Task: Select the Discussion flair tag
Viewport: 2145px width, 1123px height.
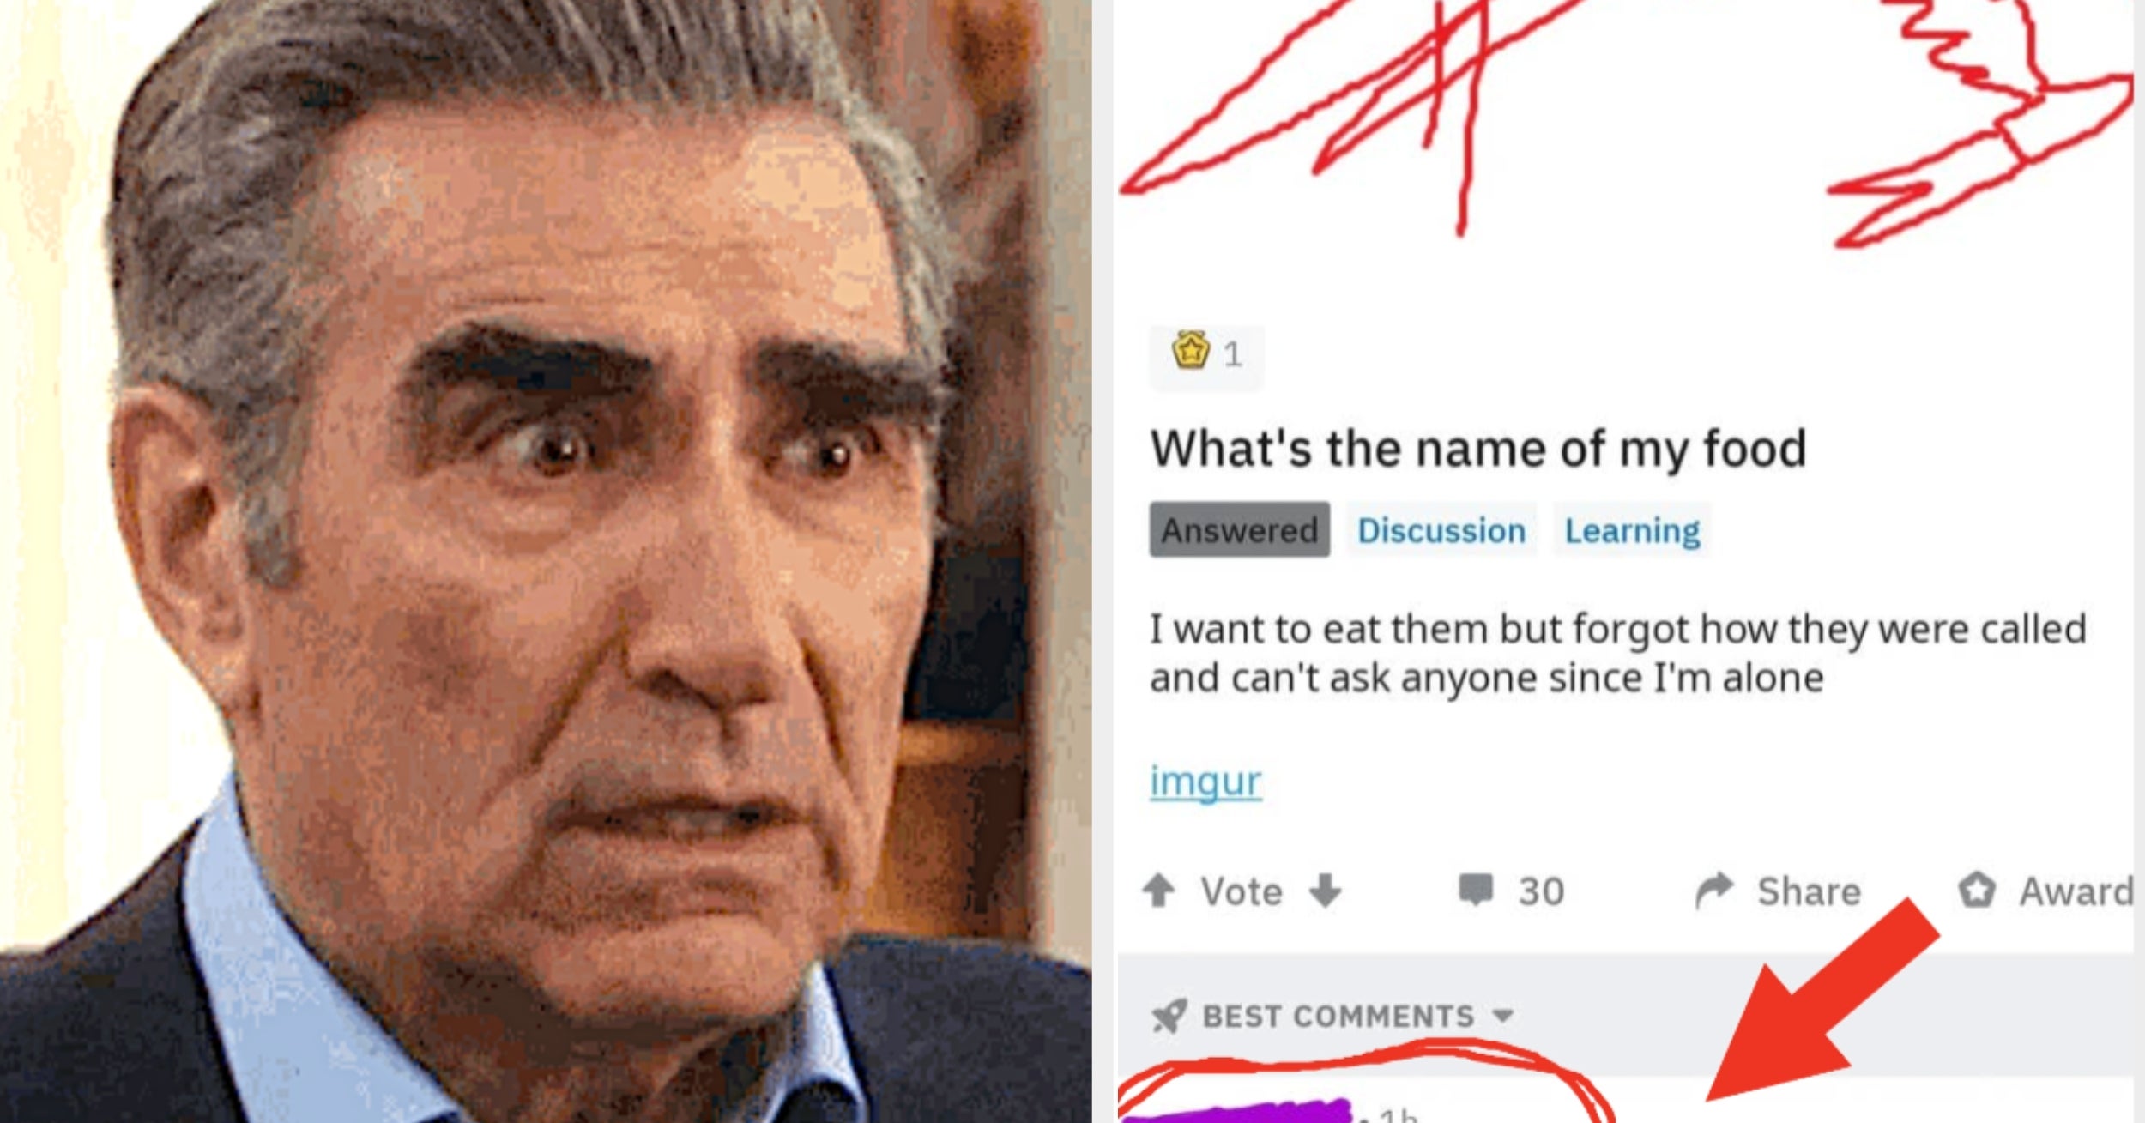Action: coord(1441,530)
